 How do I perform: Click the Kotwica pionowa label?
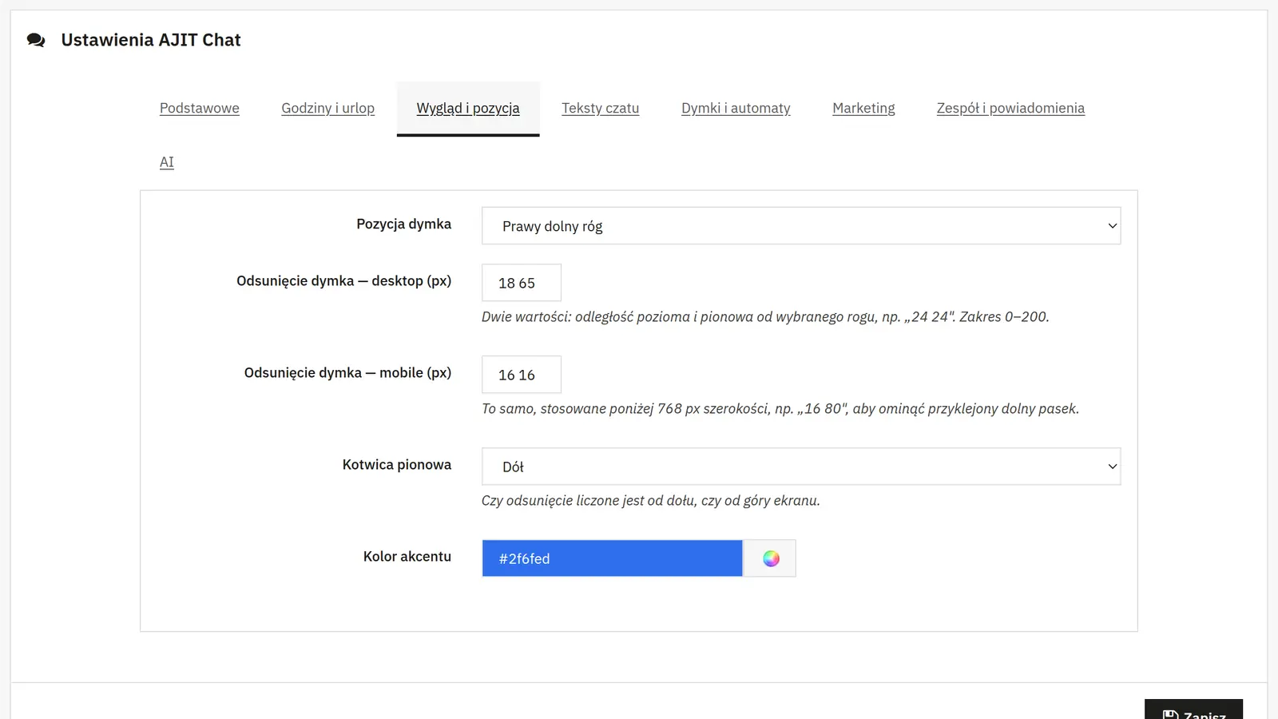(396, 465)
